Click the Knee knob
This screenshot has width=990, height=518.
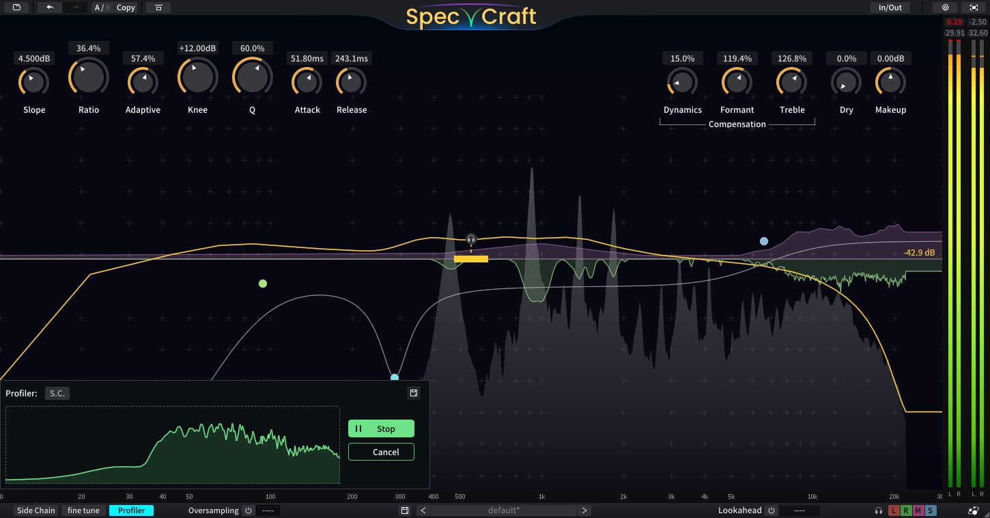[197, 77]
